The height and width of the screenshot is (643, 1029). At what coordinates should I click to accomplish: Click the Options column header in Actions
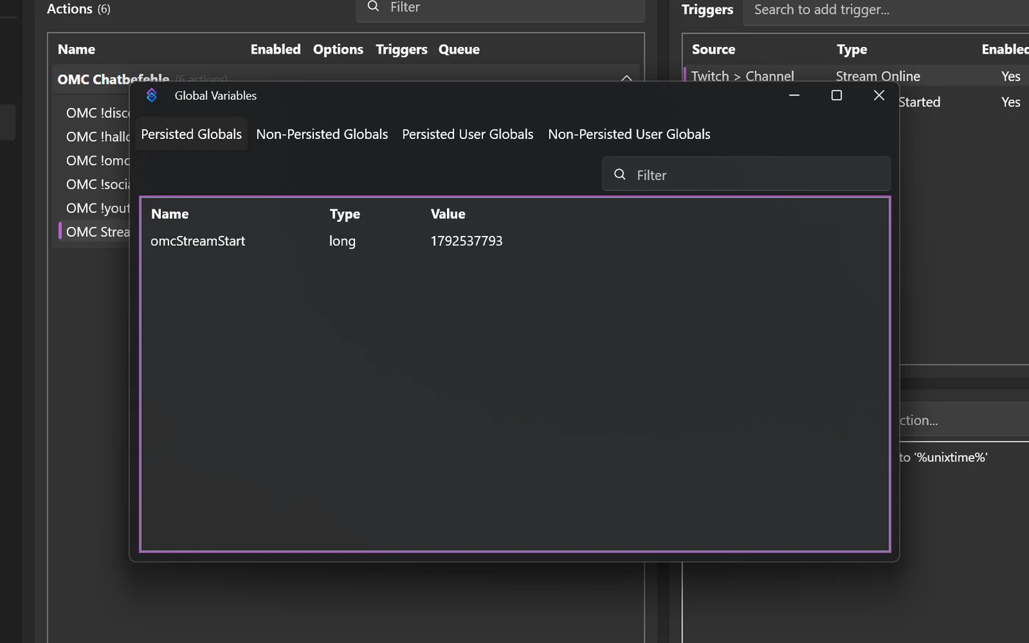click(x=338, y=49)
